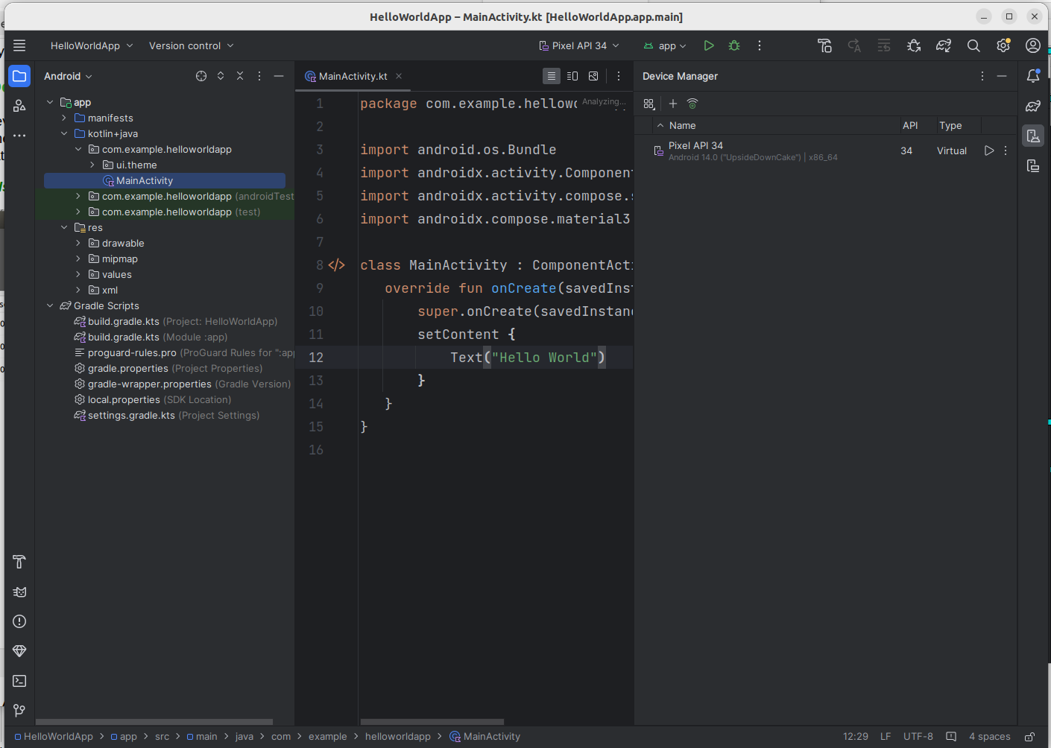This screenshot has height=748, width=1051.
Task: Open editor tab options ellipsis
Action: [x=619, y=76]
